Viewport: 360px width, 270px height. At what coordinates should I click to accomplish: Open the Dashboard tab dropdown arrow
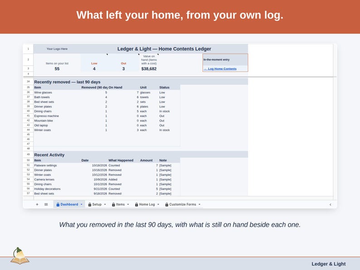82,204
